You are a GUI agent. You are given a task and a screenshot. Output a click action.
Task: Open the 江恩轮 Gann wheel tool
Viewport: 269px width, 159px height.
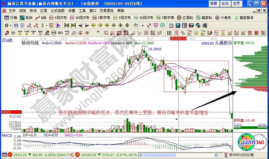point(185,18)
